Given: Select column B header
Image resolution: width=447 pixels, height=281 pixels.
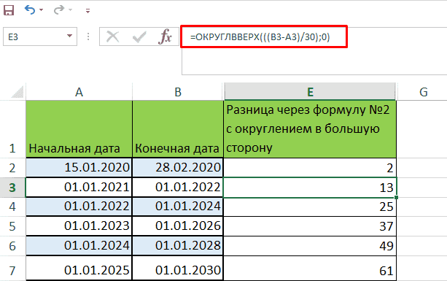Looking at the screenshot, I should [178, 92].
